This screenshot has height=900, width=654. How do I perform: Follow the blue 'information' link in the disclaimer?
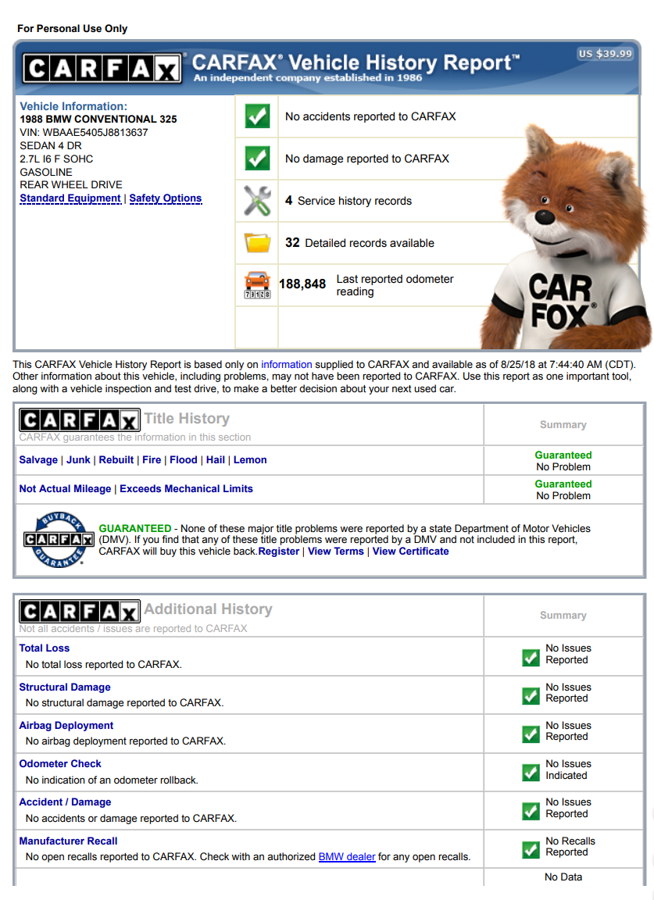pos(287,365)
